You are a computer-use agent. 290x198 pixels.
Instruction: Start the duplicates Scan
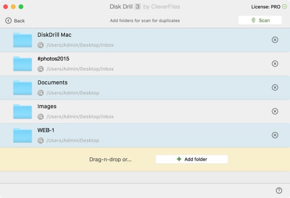[260, 20]
